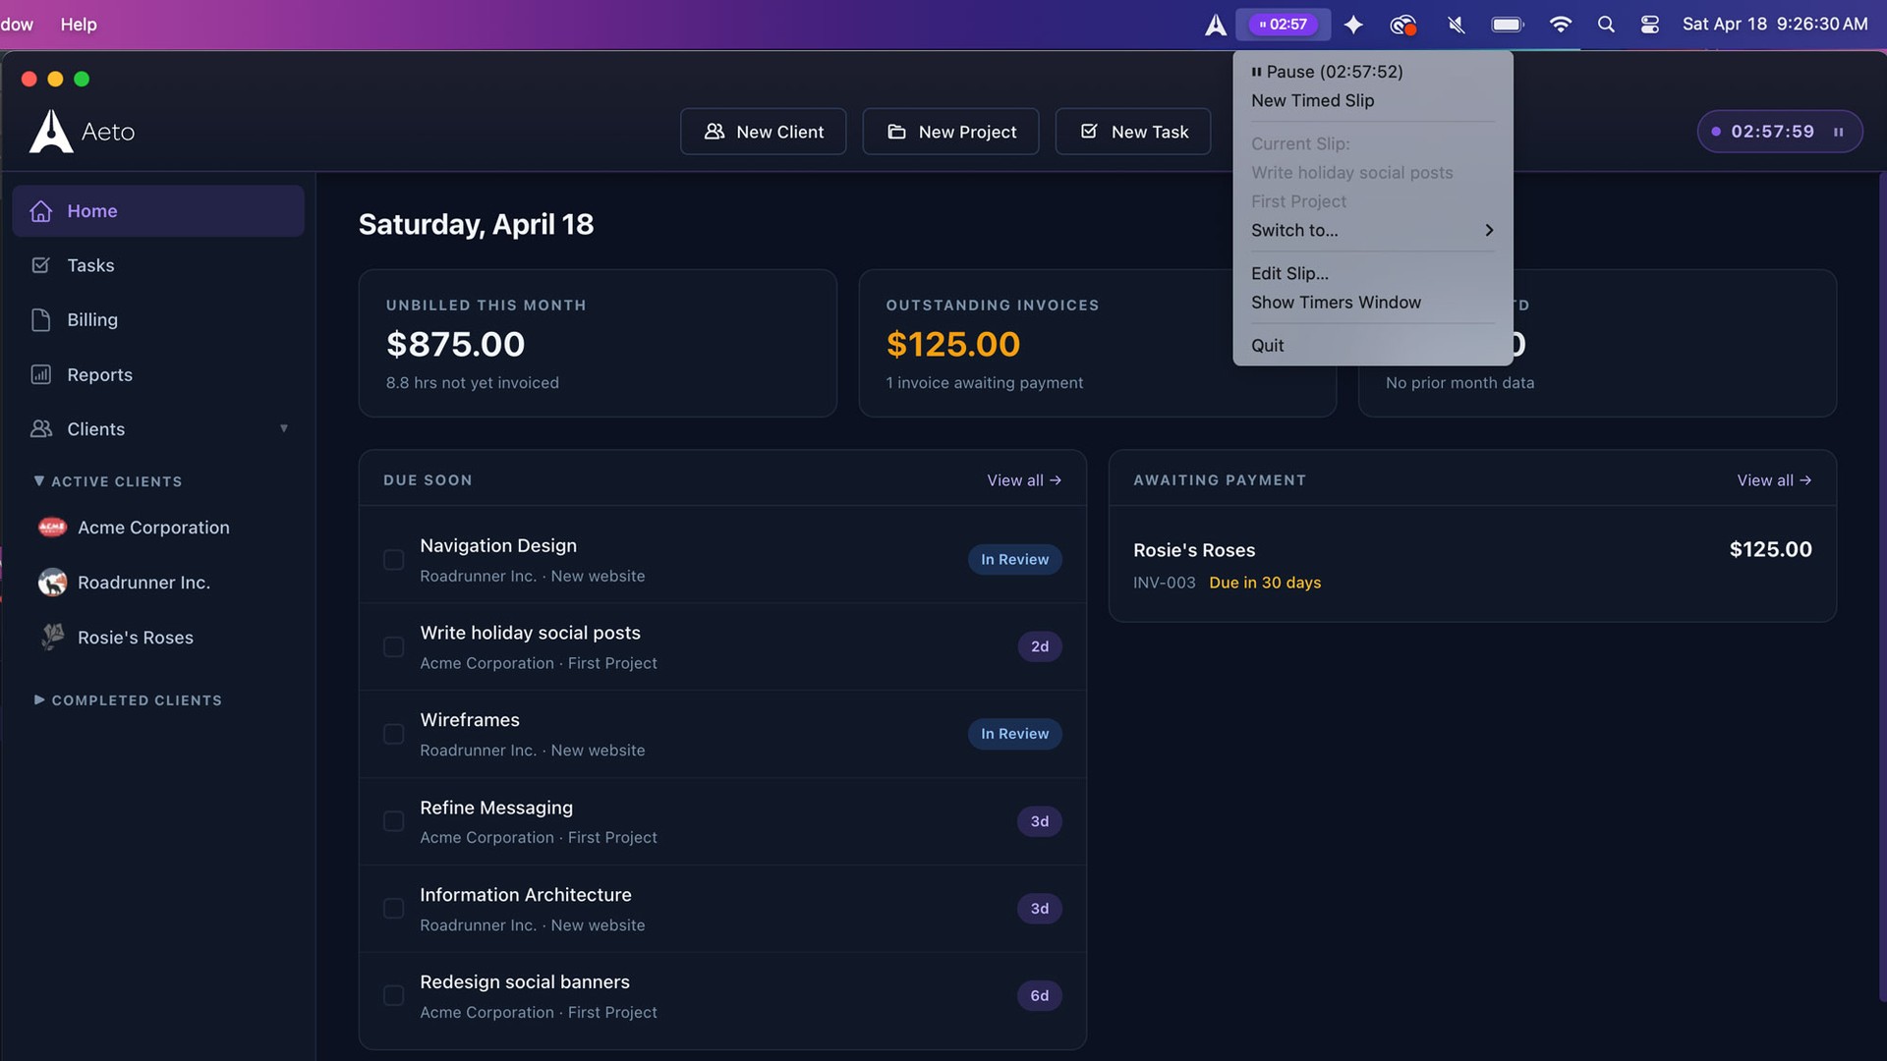Choose Pause (02:57:52) in timer menu
Screen dimensions: 1887x1061
click(1373, 72)
